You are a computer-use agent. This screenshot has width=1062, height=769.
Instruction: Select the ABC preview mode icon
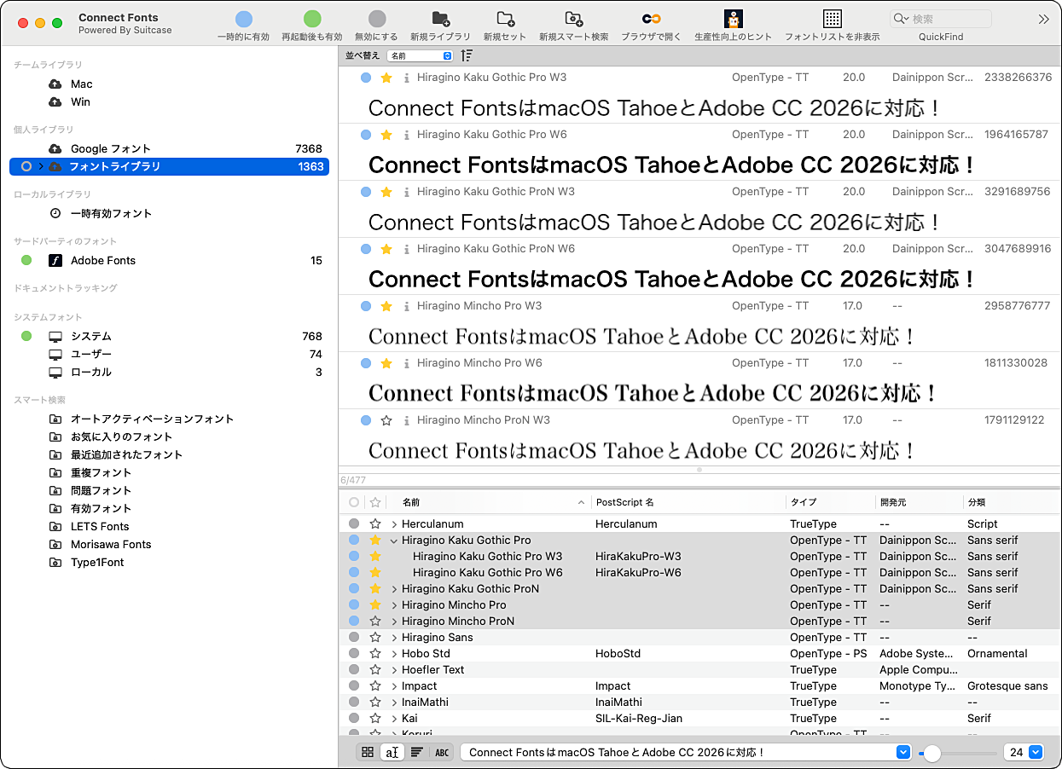(x=442, y=752)
